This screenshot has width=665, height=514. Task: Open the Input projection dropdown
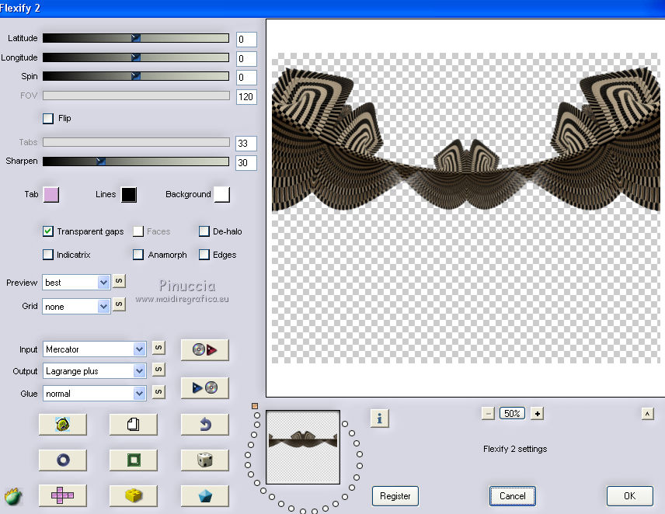point(95,349)
